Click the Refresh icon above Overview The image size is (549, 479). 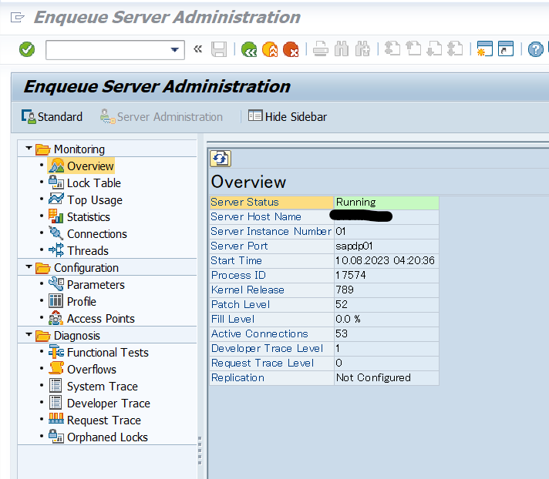221,159
